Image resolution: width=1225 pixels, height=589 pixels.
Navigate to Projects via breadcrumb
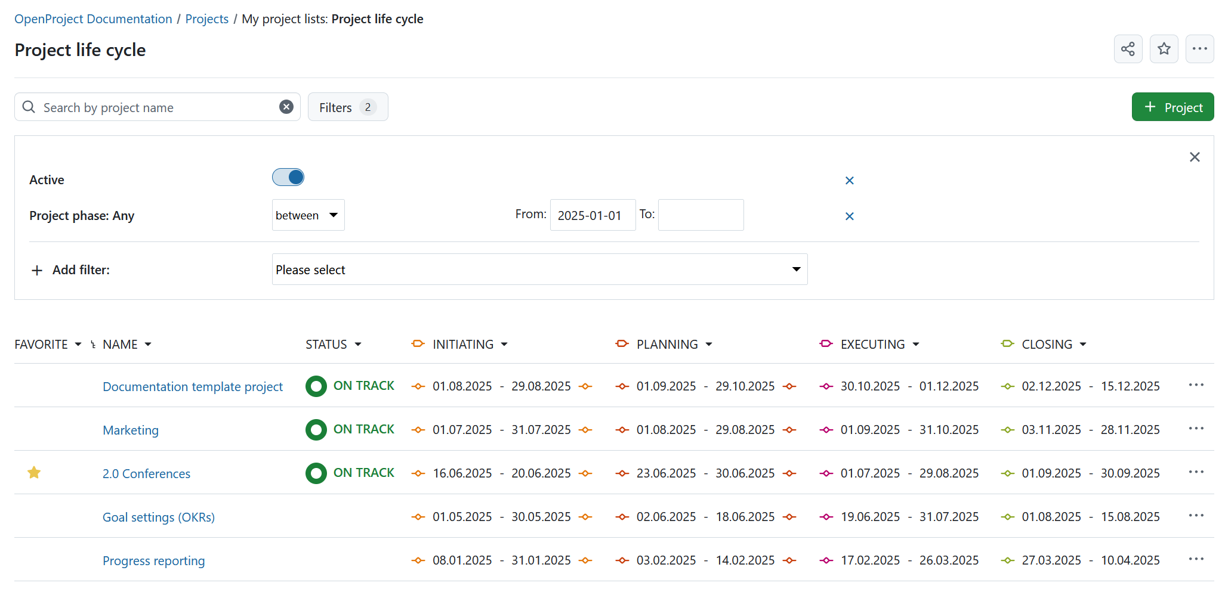[206, 18]
